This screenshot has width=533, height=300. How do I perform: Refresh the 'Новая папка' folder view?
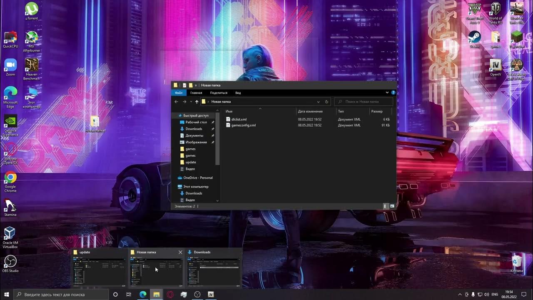click(327, 102)
